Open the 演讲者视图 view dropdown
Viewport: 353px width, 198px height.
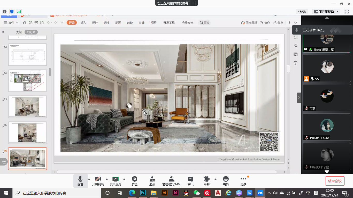326,12
